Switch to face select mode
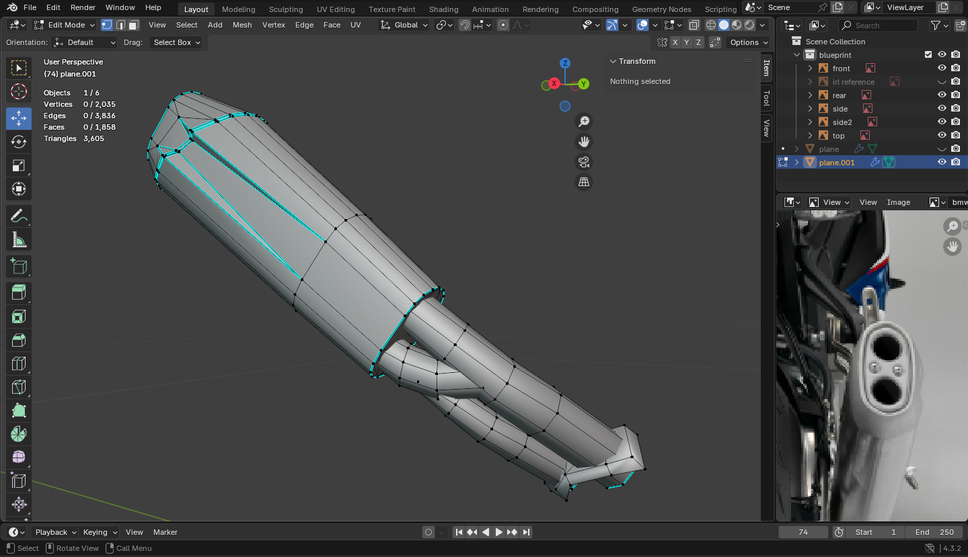Image resolution: width=968 pixels, height=557 pixels. click(x=133, y=25)
